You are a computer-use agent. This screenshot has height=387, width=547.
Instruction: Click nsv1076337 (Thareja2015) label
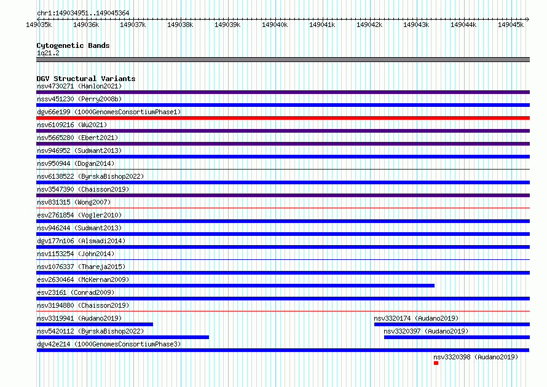(81, 267)
